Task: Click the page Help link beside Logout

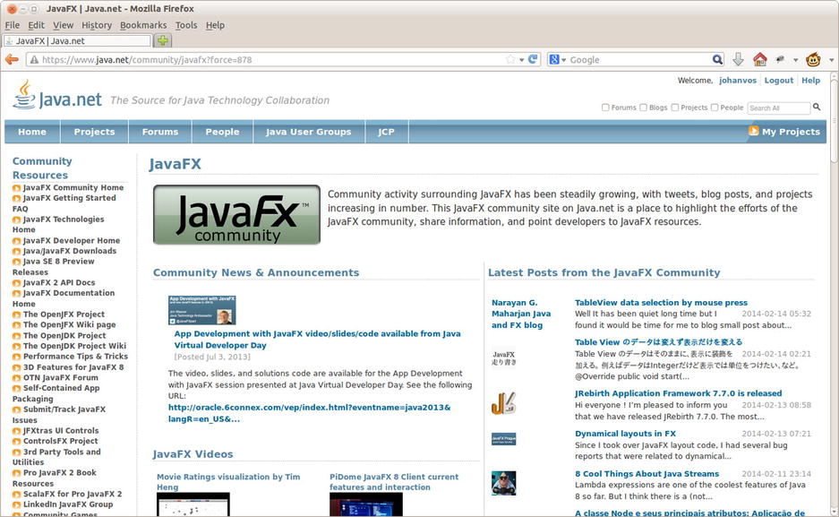Action: point(810,81)
